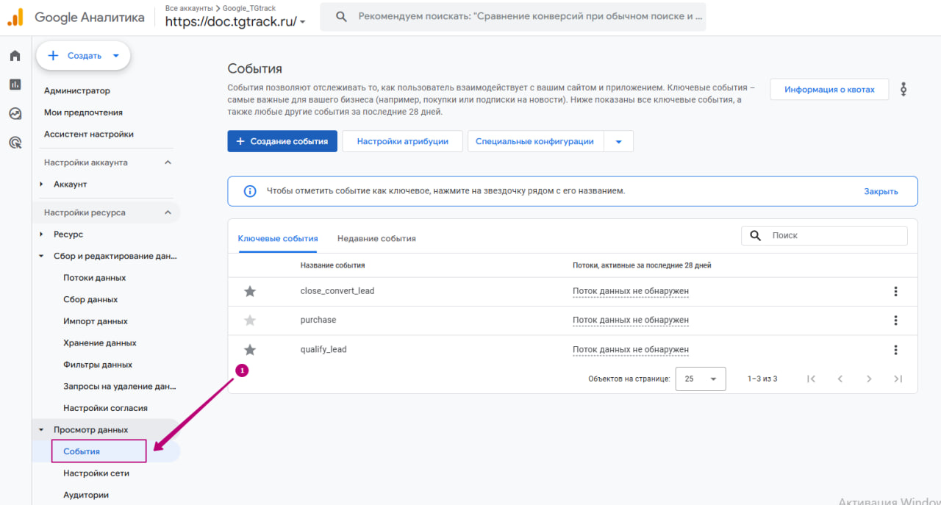The width and height of the screenshot is (941, 505).
Task: Open Потоки данных in sidebar
Action: pos(94,278)
